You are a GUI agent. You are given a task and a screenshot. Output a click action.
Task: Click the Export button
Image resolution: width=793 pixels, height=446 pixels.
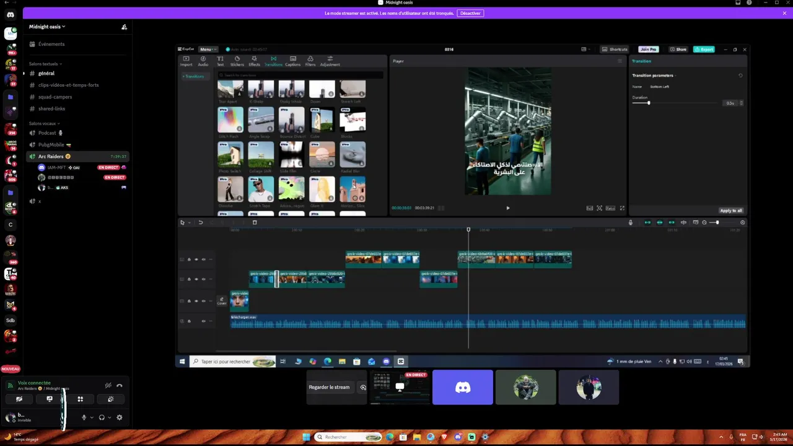click(704, 49)
